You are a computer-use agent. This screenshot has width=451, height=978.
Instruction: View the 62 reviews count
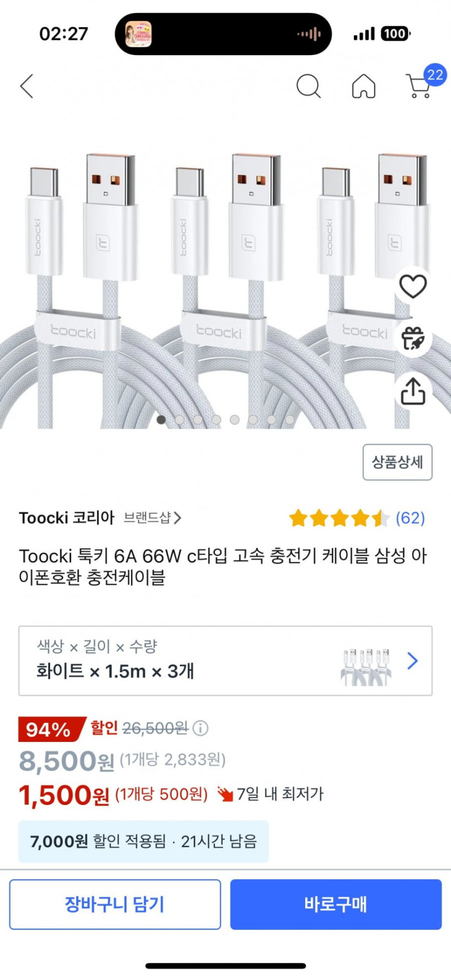coord(410,518)
